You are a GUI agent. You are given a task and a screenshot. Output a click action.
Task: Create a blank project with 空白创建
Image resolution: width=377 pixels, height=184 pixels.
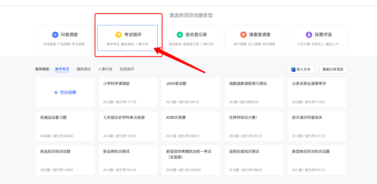(x=65, y=92)
